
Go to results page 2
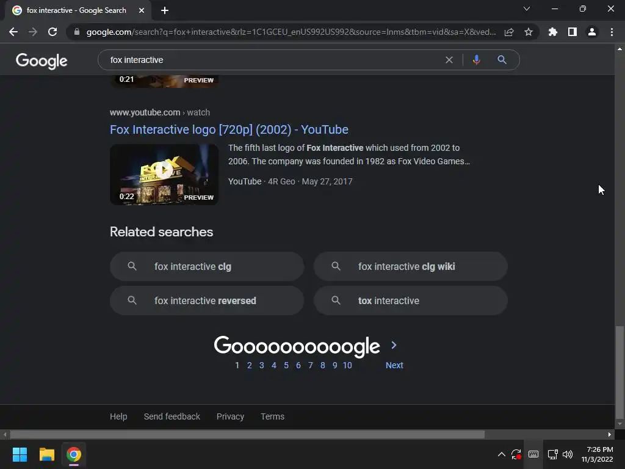pos(250,365)
